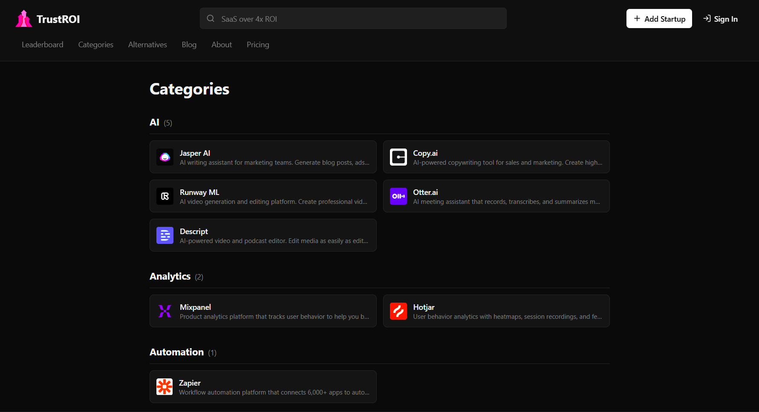Open the Zapier title link
Screen dimensions: 759x412
[x=190, y=383]
